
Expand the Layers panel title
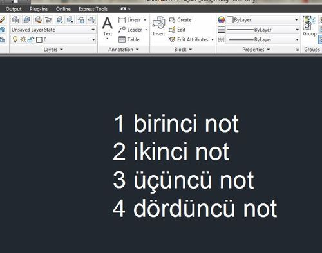[53, 50]
